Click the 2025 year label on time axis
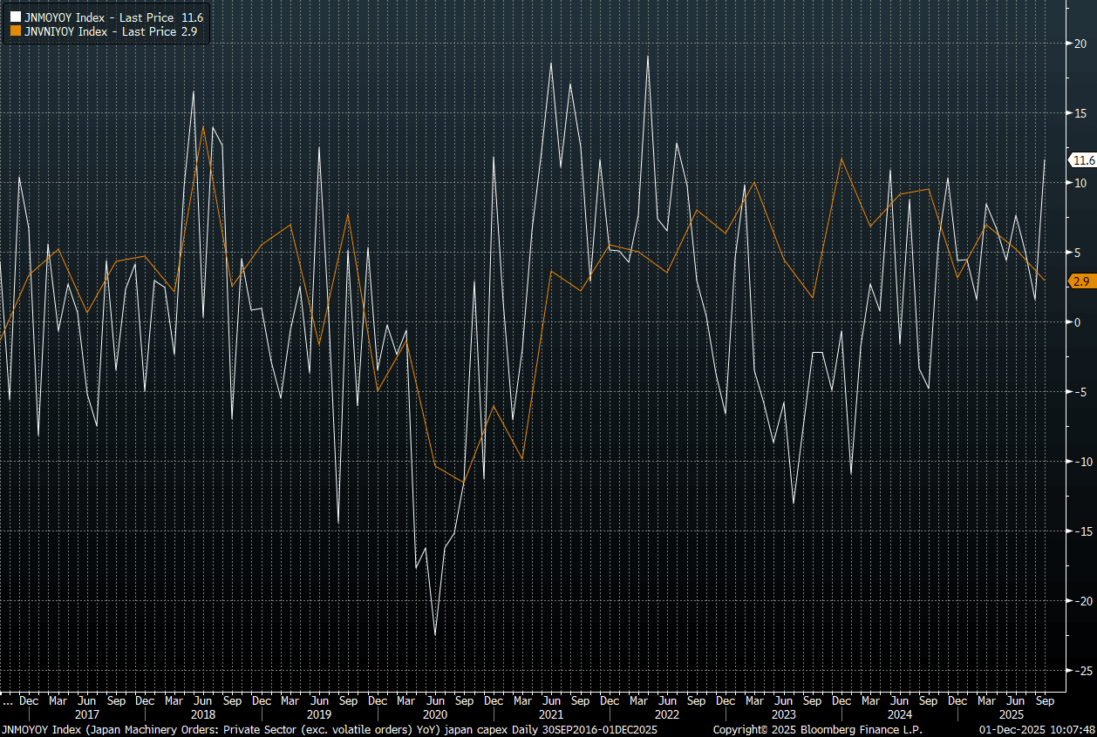This screenshot has width=1097, height=737. (x=1015, y=714)
